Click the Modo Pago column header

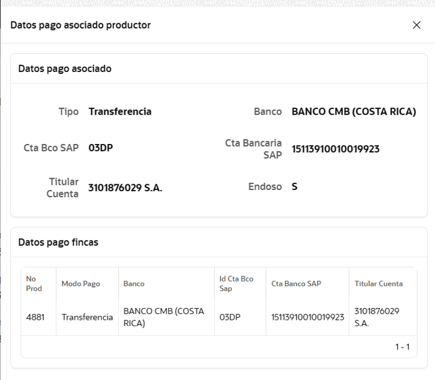tap(81, 283)
